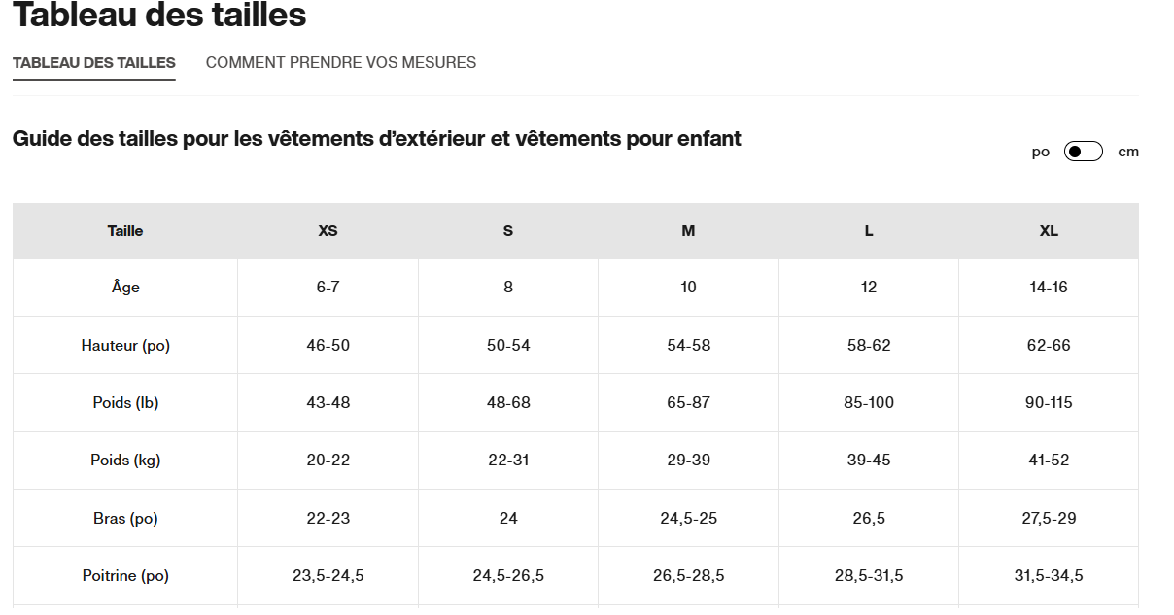1174x615 pixels.
Task: Click the Tableau des tailles page heading
Action: pyautogui.click(x=159, y=16)
